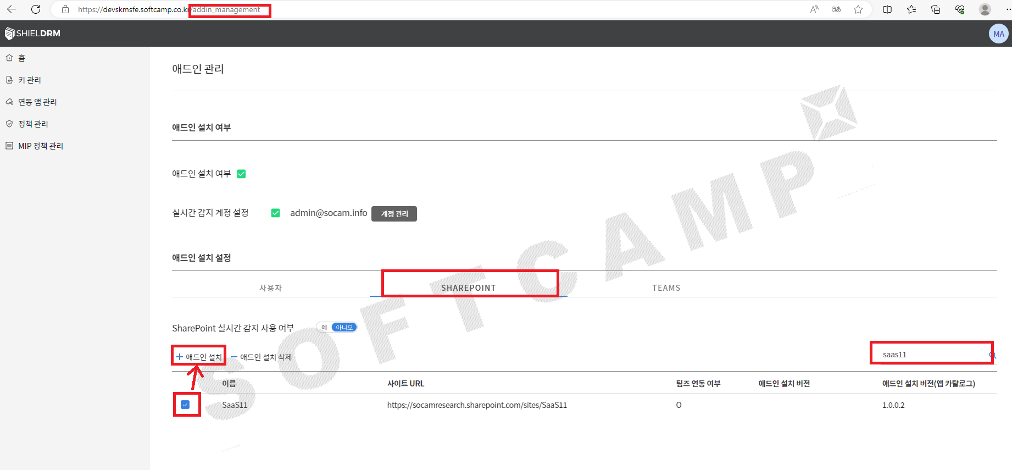Open the browser profile avatar
This screenshot has width=1012, height=470.
985,9
